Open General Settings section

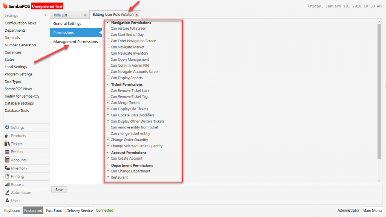point(76,24)
